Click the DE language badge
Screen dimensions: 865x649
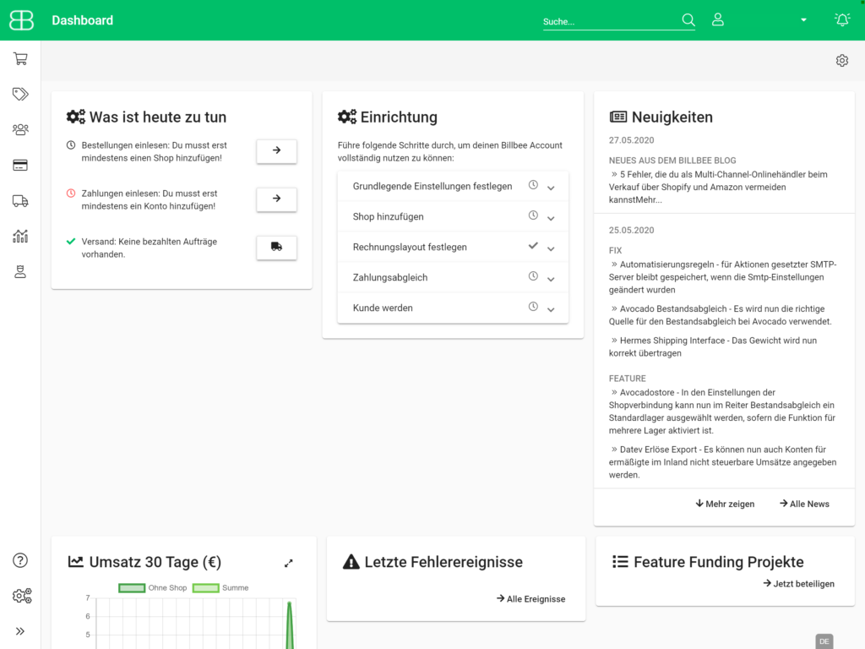click(824, 641)
